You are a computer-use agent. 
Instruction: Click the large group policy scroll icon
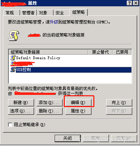tap(14, 36)
